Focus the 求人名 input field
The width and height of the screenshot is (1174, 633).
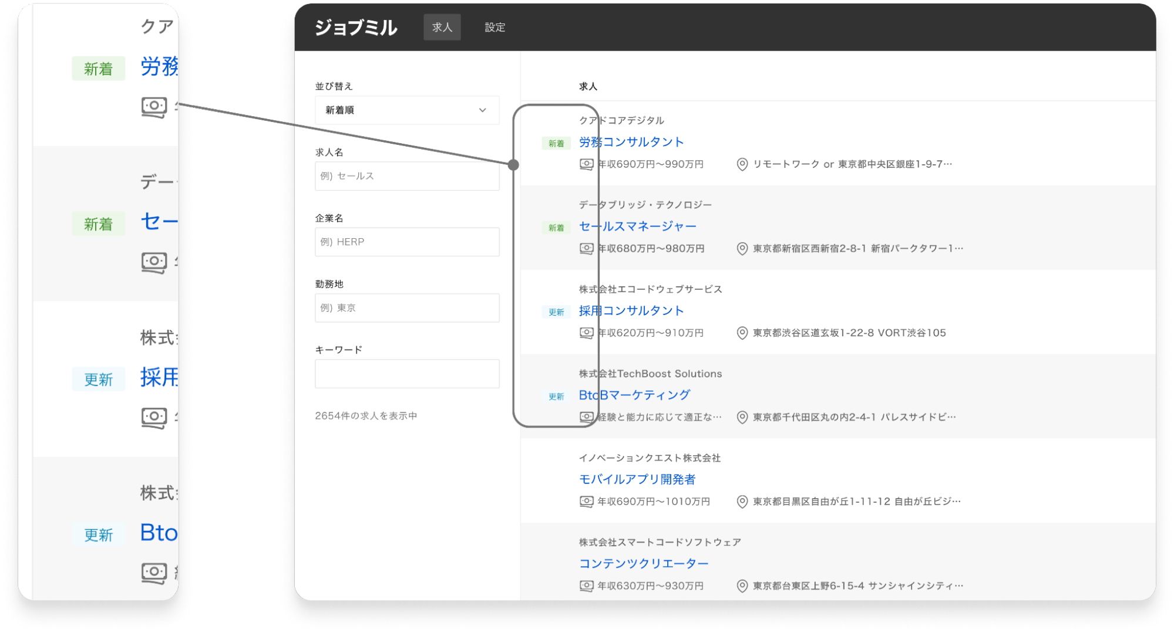[407, 176]
